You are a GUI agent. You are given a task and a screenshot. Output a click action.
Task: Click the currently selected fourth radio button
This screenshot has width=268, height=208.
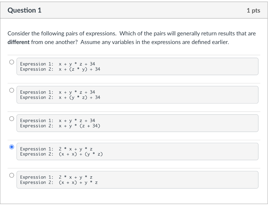coord(12,147)
